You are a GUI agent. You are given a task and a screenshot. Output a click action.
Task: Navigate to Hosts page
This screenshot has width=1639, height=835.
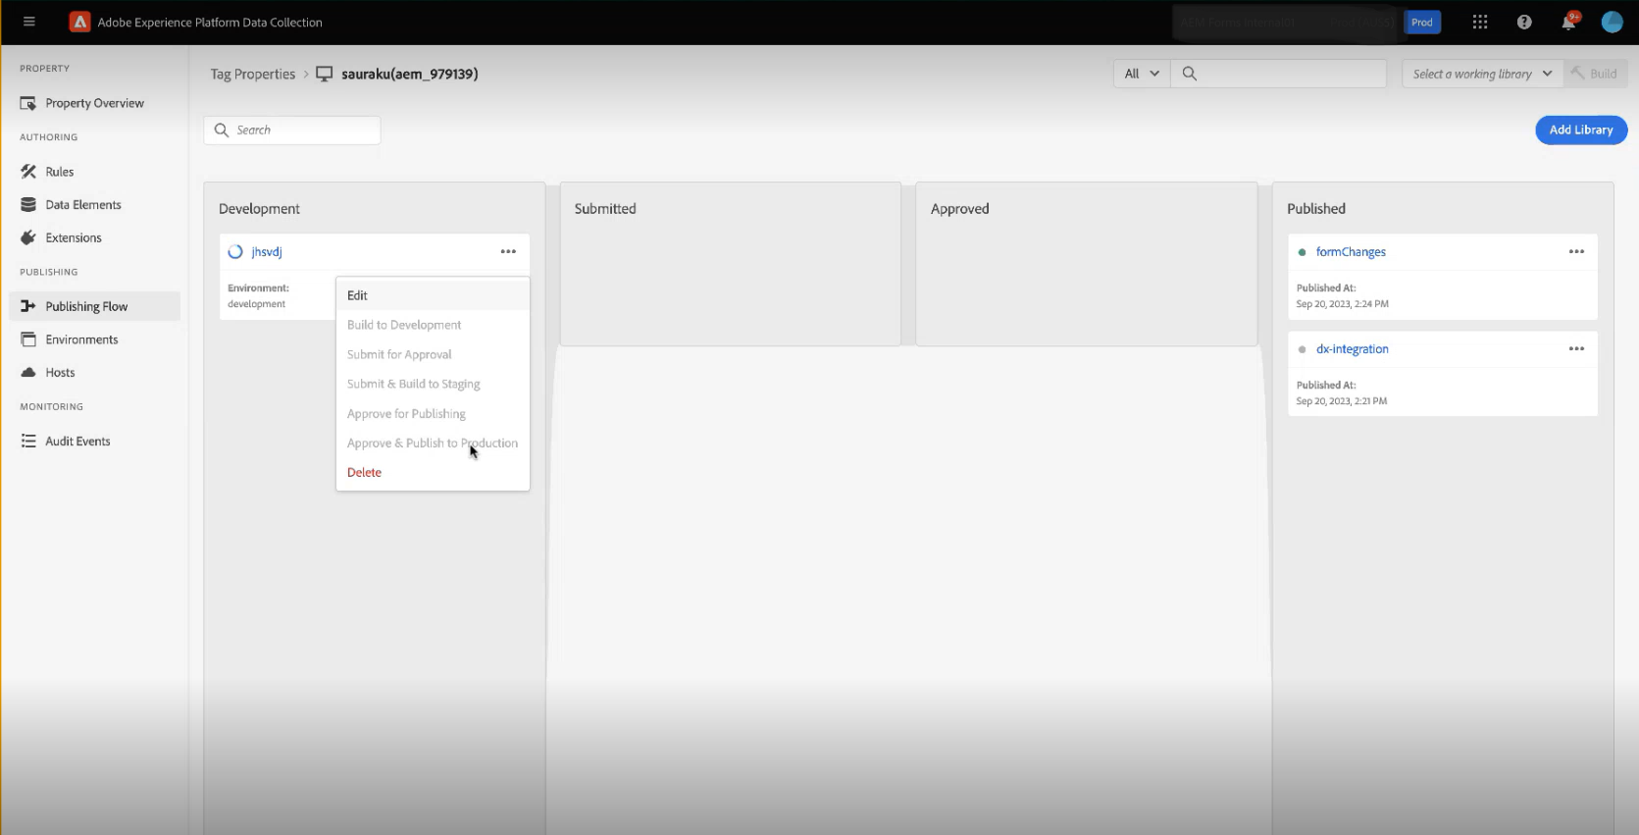click(x=94, y=373)
